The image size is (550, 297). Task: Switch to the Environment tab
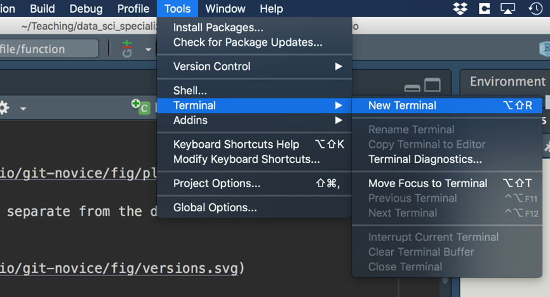[x=507, y=81]
